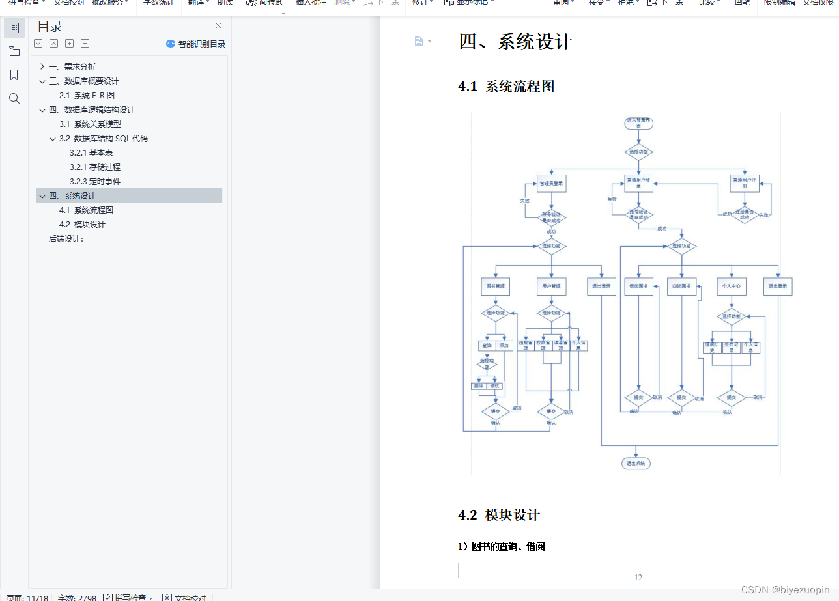Jump to 3.2.1 存储过程

tap(95, 167)
